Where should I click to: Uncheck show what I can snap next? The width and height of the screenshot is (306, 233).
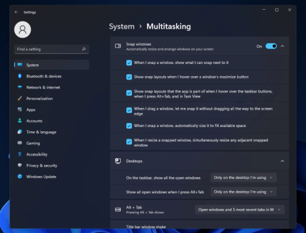click(x=129, y=63)
